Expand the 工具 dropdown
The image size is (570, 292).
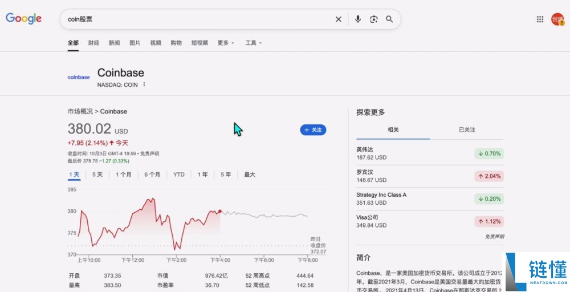pyautogui.click(x=254, y=43)
